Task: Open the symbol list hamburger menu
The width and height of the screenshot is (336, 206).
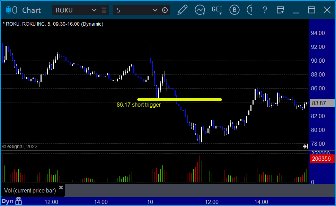Action: 104,10
